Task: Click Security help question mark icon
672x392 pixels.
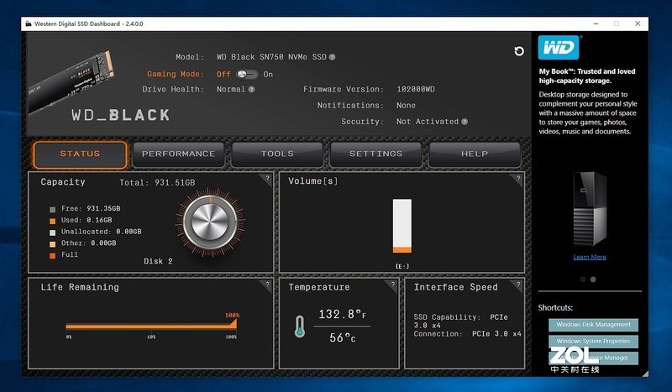Action: pyautogui.click(x=465, y=122)
